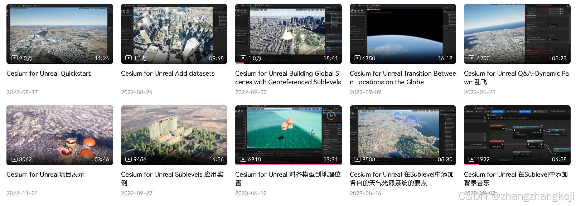
Task: Open the 项目展示 video thumbnail with balloons
Action: [x=60, y=135]
